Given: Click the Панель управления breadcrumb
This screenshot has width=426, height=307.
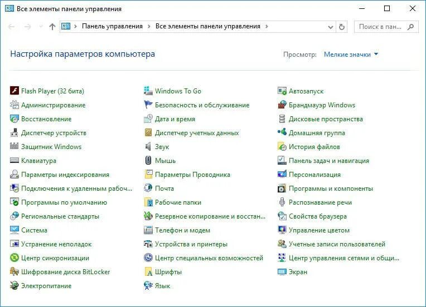Looking at the screenshot, I should pyautogui.click(x=112, y=26).
